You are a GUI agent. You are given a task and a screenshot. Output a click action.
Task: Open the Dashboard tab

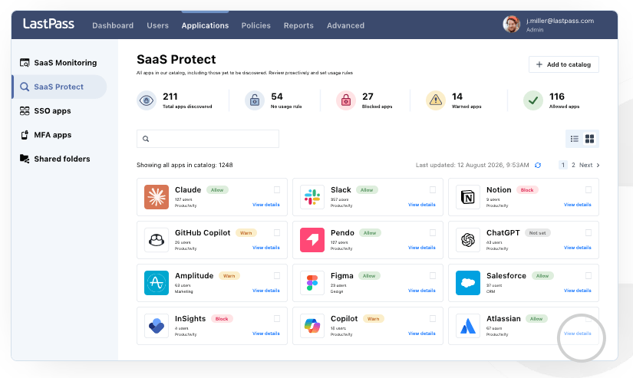(x=113, y=25)
